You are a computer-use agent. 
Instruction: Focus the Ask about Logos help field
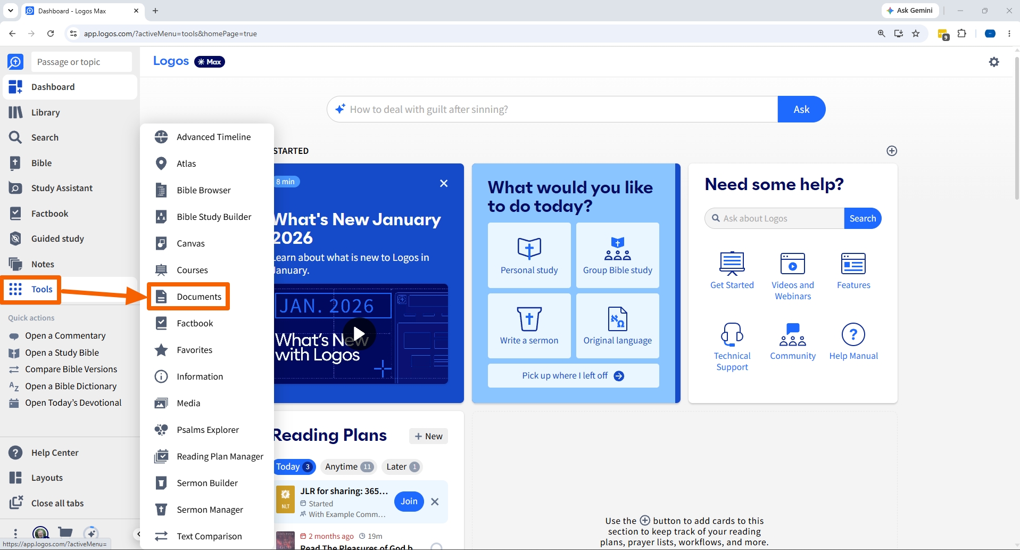tap(775, 218)
